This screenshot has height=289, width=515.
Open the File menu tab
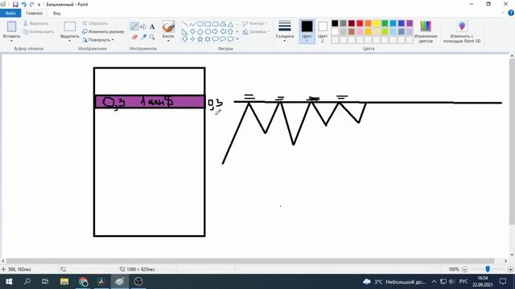click(10, 13)
